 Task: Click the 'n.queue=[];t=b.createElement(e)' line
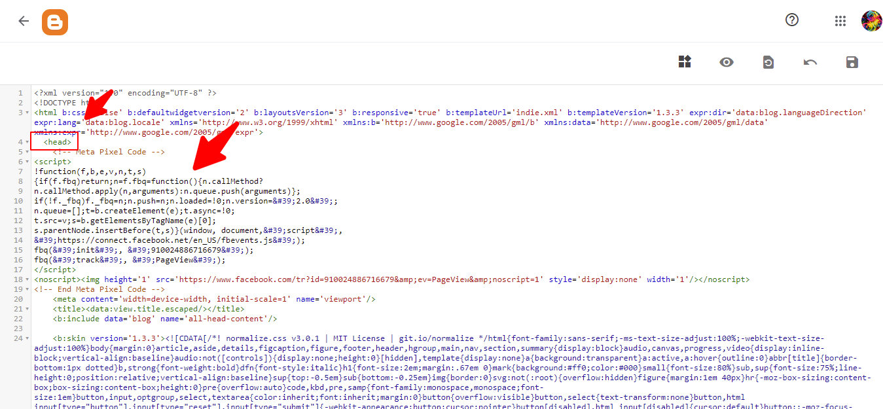pyautogui.click(x=134, y=211)
